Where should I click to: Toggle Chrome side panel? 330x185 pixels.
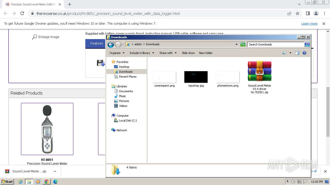pos(308,13)
